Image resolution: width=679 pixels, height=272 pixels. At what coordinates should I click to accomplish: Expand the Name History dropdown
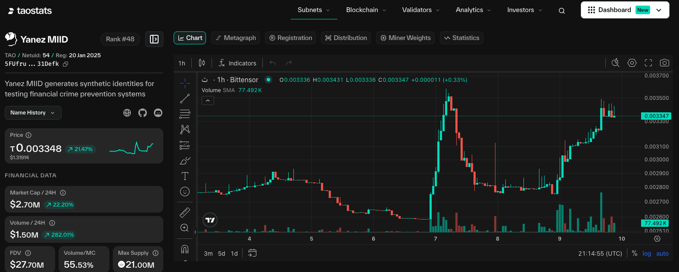click(33, 113)
